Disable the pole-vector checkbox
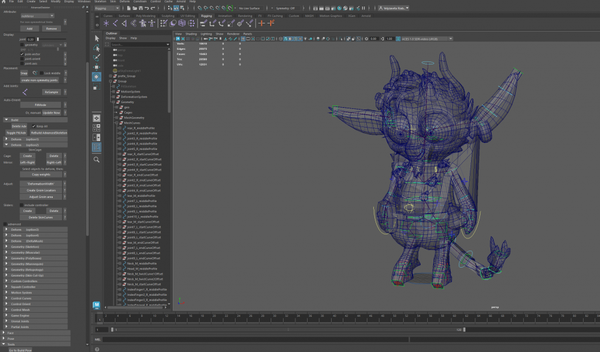The height and width of the screenshot is (352, 600). [22, 54]
